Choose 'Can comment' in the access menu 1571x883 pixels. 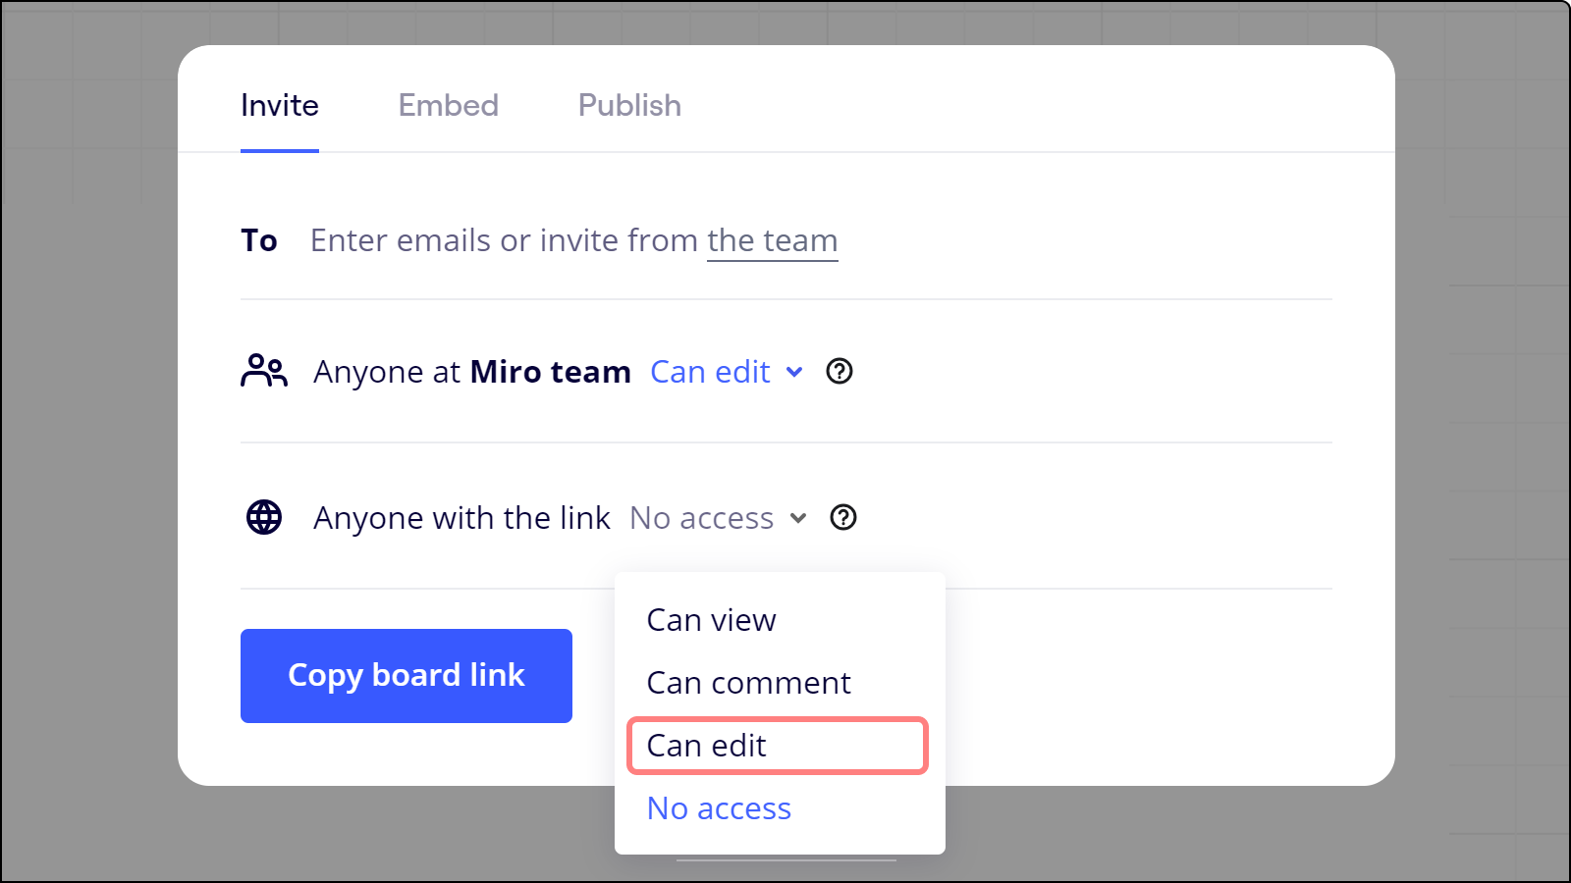click(748, 683)
